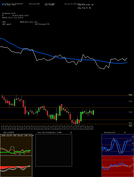This screenshot has height=177, width=134.
Task: Click the 'CL: 75.04' closing price text
Action: (49, 5)
